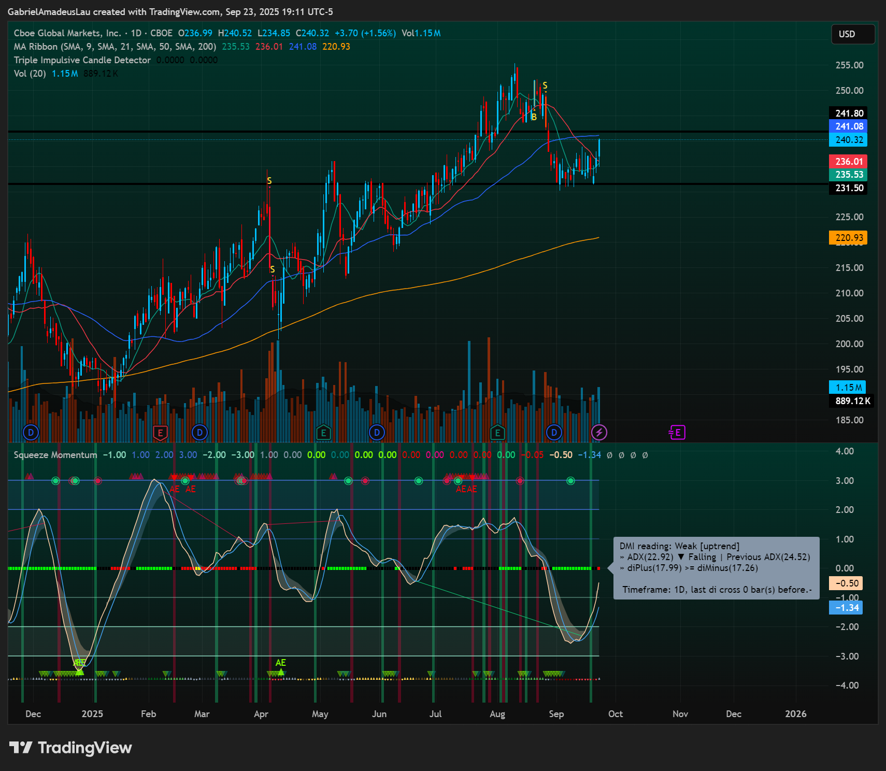Select the MA Ribbon indicator legend name
The height and width of the screenshot is (771, 886).
[115, 47]
